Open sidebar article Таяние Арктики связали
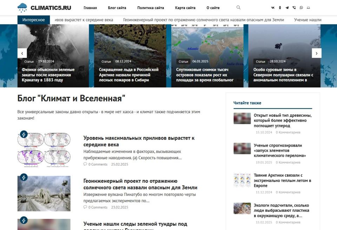This screenshot has height=230, width=337. pos(282,181)
